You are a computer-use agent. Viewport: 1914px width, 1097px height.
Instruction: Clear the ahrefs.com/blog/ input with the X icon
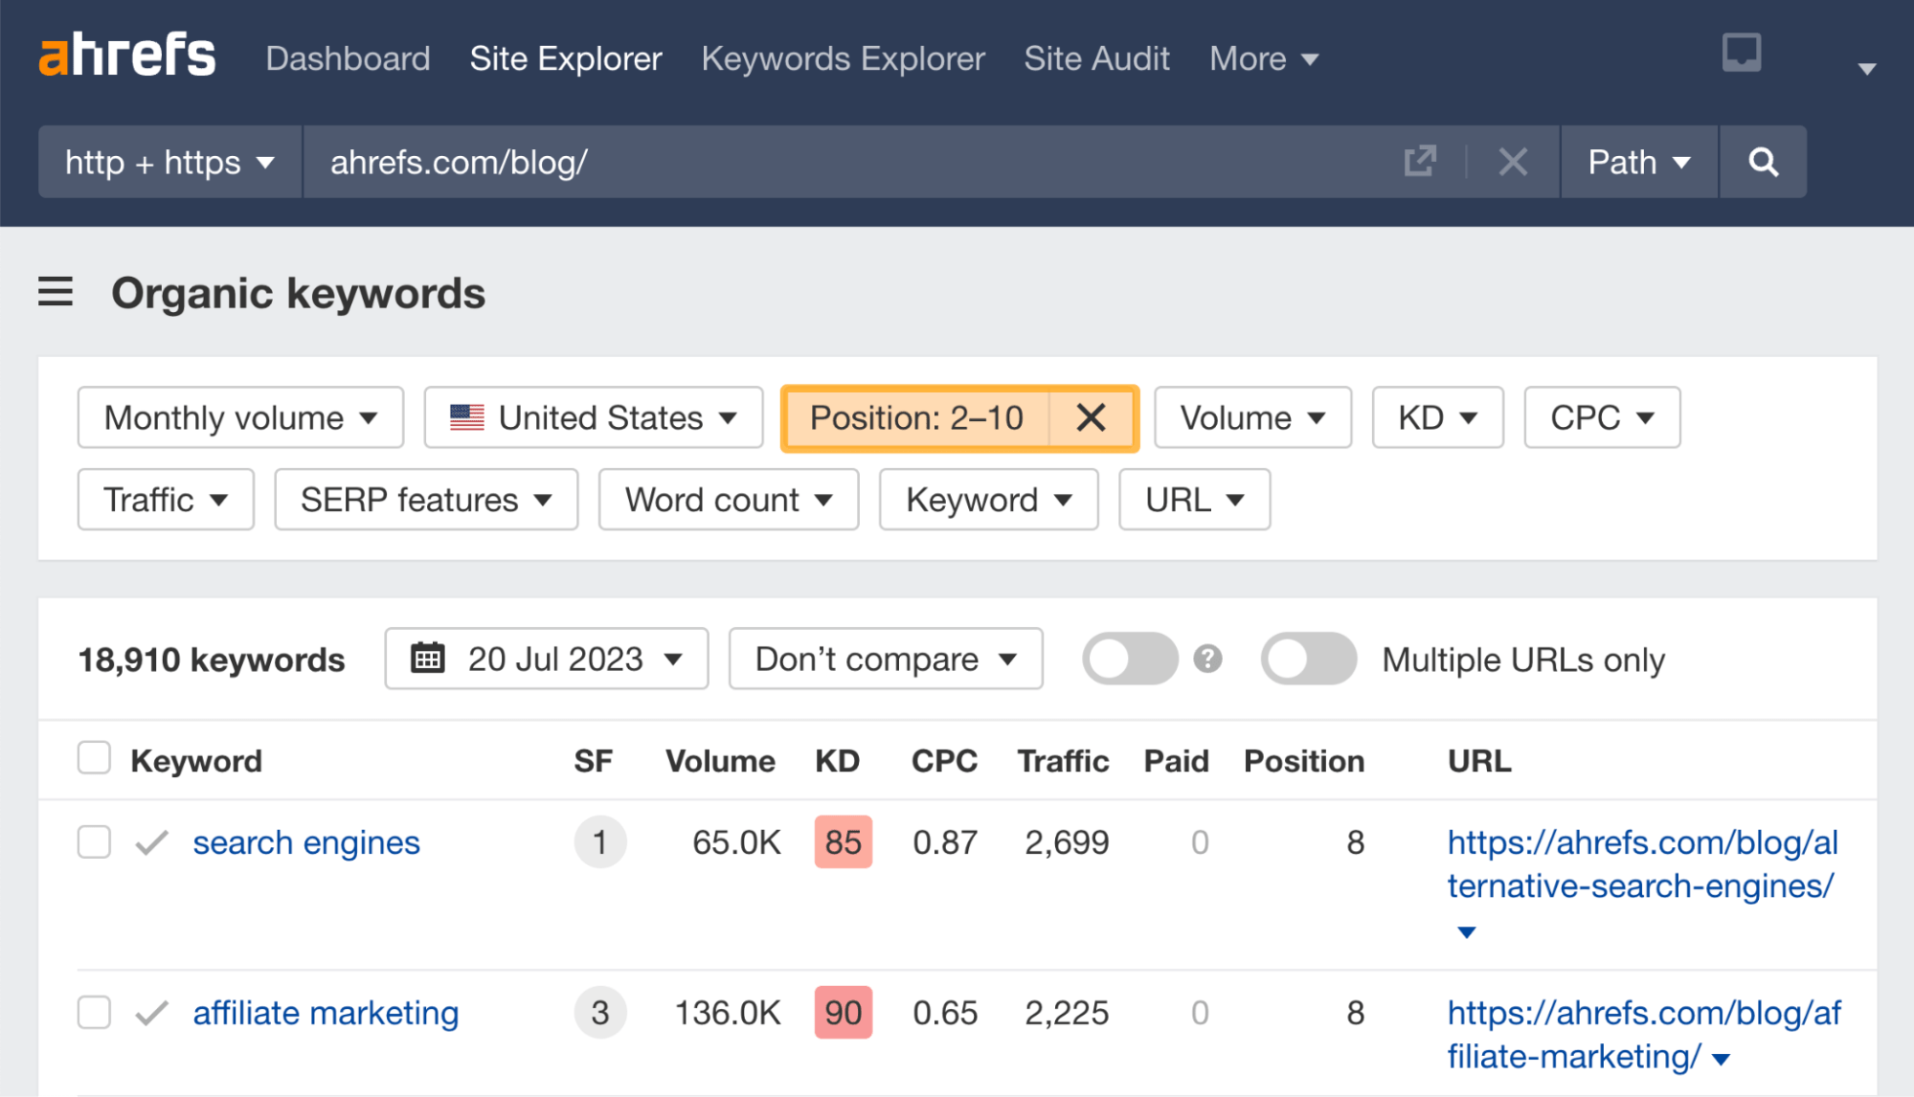tap(1513, 162)
